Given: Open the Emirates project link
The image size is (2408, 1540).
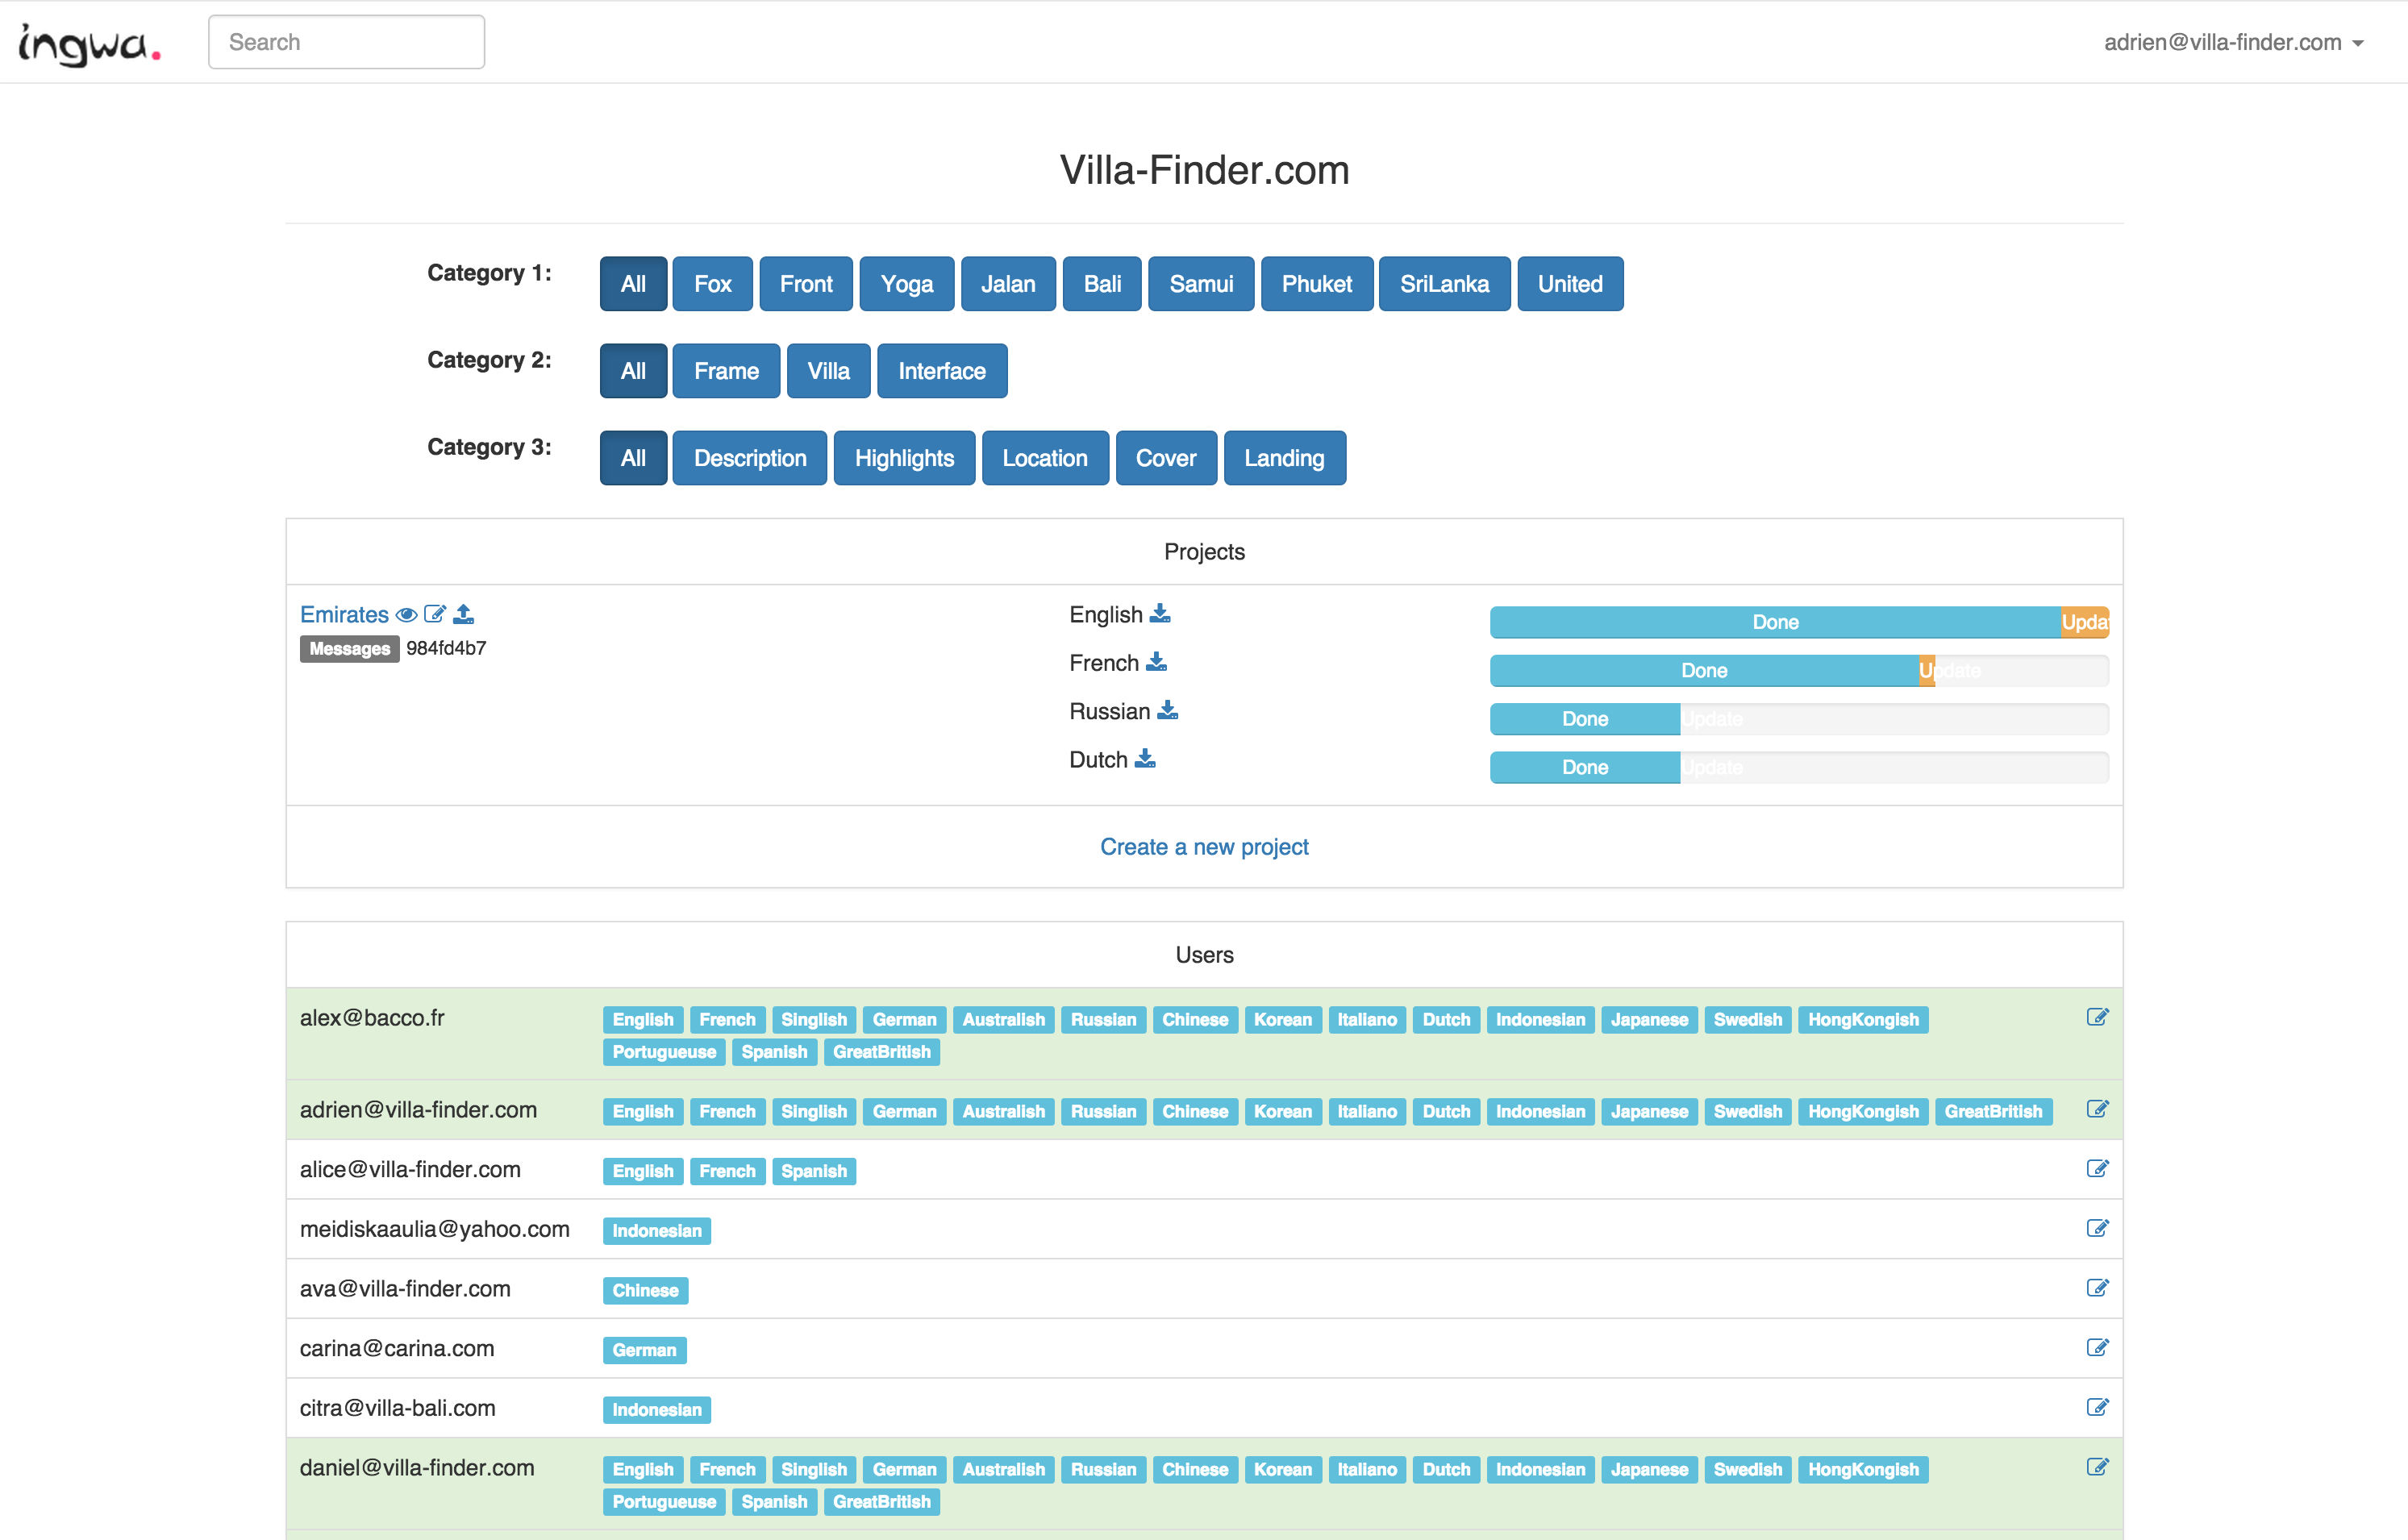Looking at the screenshot, I should point(344,615).
